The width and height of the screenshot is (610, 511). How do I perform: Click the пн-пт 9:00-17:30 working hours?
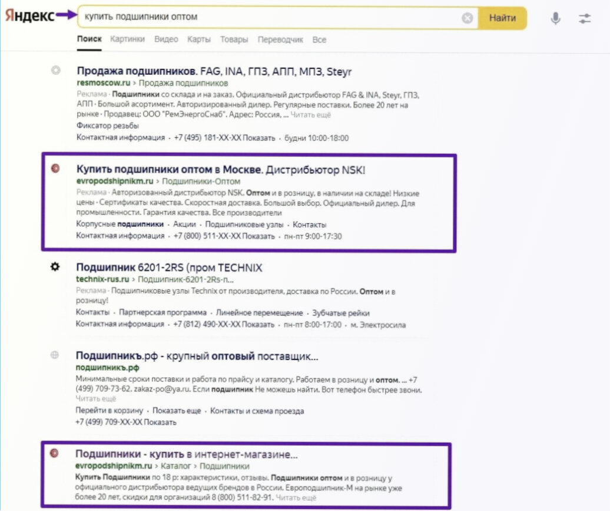pyautogui.click(x=313, y=236)
